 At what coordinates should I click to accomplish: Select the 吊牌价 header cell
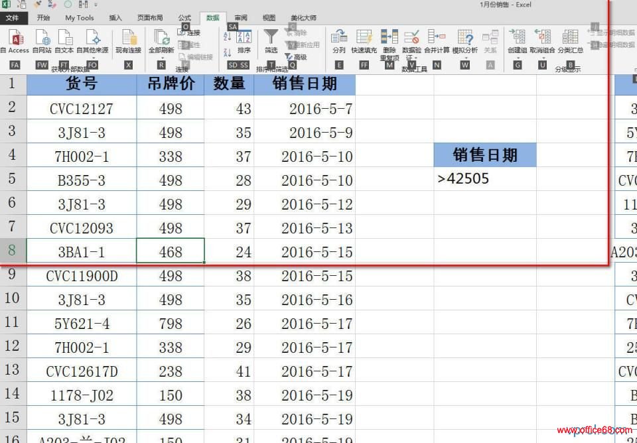(x=171, y=84)
